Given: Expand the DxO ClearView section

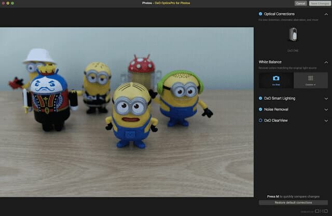Looking at the screenshot, I should 326,120.
